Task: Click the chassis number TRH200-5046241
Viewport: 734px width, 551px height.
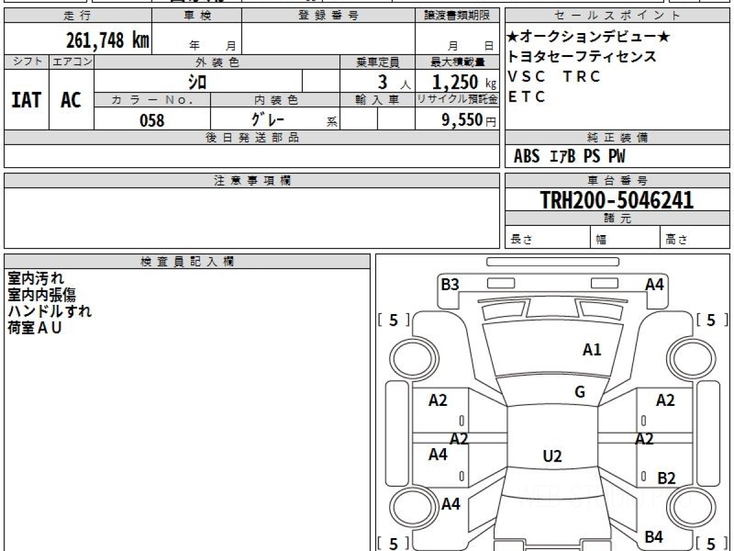Action: (x=617, y=200)
